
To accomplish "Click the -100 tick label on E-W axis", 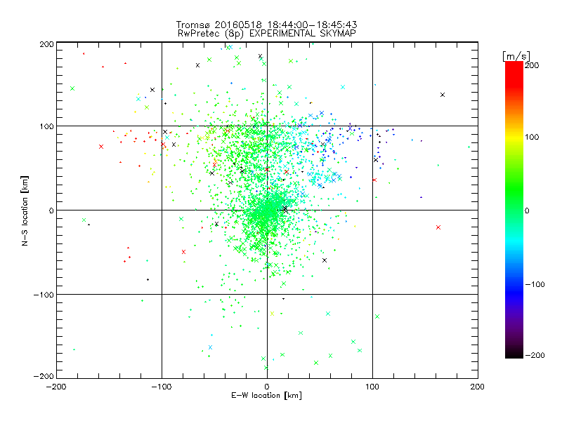I will click(x=162, y=387).
